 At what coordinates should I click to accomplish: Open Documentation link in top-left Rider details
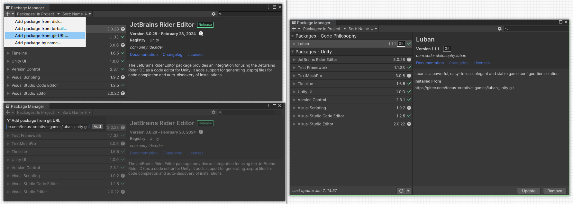144,55
